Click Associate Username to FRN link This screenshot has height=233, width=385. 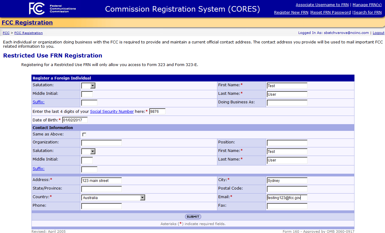(x=322, y=5)
